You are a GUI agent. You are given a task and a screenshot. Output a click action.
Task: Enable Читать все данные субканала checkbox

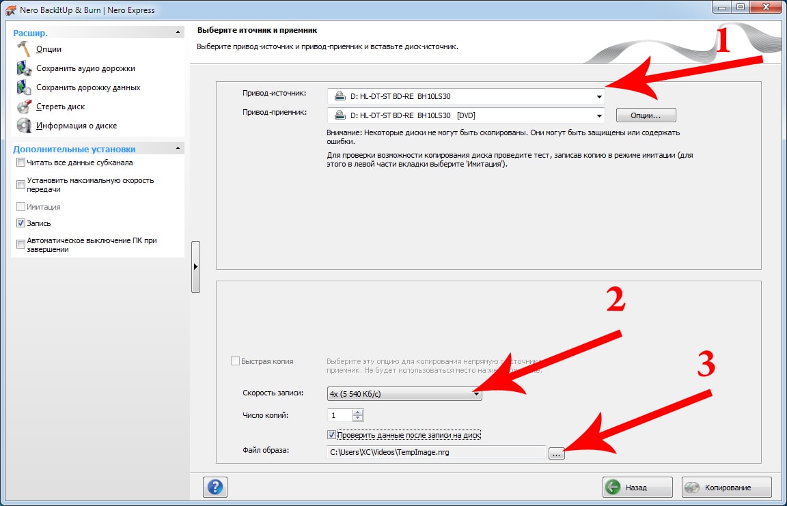coord(20,163)
